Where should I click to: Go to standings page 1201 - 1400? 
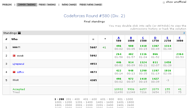pyautogui.click(x=84, y=102)
